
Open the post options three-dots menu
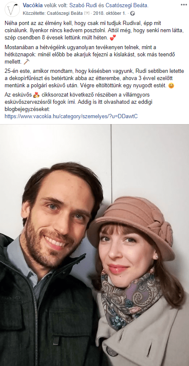click(185, 5)
